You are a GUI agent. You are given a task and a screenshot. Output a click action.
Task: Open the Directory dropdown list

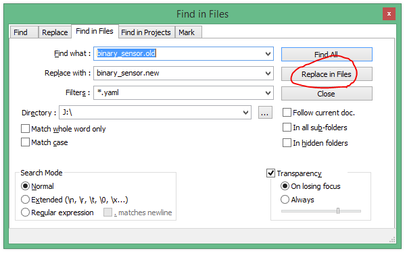coord(245,112)
